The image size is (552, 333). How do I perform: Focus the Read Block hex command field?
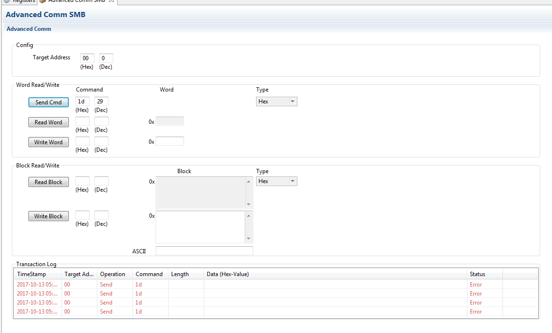pos(83,181)
